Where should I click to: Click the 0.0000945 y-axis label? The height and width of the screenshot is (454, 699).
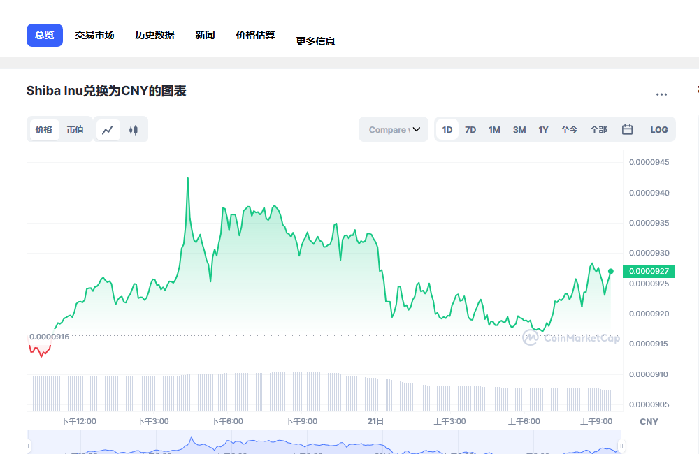point(649,162)
